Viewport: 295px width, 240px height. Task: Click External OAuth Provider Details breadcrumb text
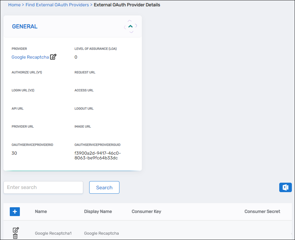(127, 5)
